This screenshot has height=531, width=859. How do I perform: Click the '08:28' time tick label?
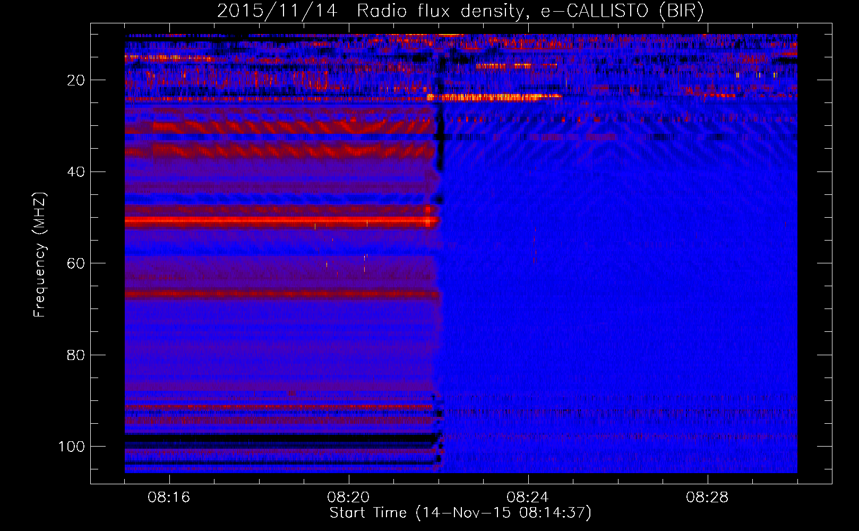(x=707, y=498)
